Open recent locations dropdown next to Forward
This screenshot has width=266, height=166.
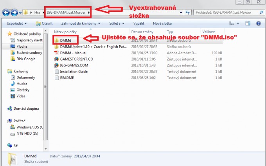click(x=20, y=13)
